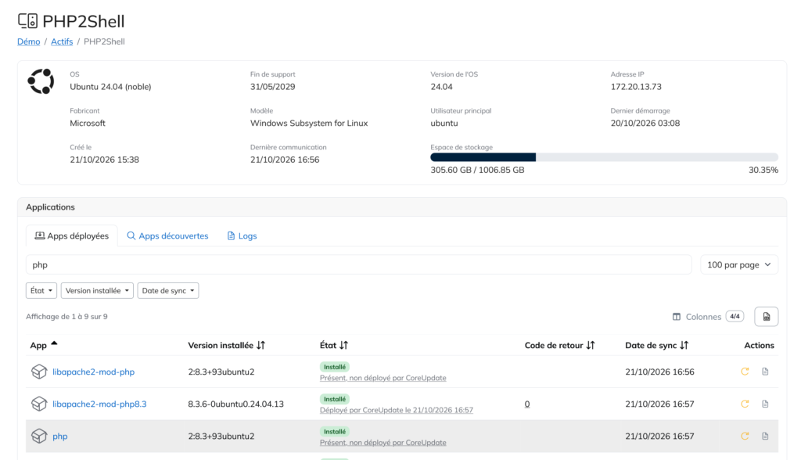Sort by Date de sync column header arrows
The height and width of the screenshot is (460, 801).
point(684,346)
